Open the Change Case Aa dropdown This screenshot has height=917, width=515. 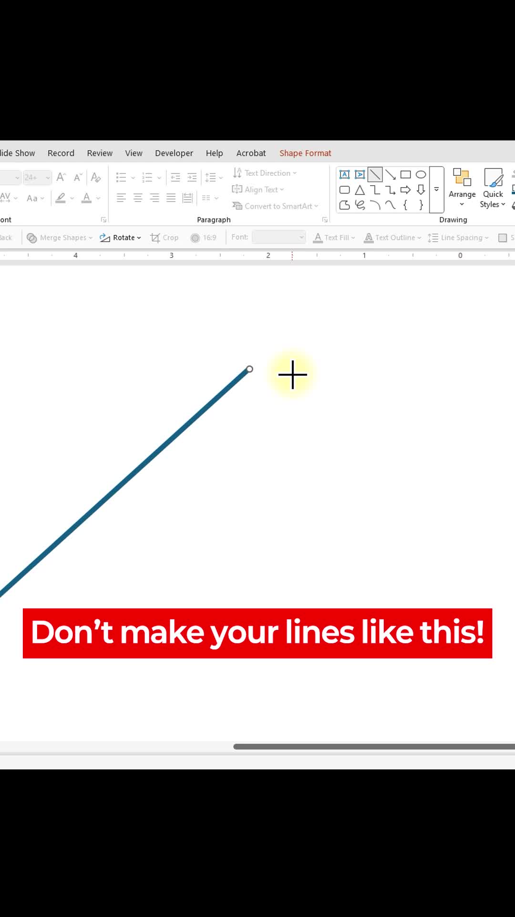coord(35,198)
